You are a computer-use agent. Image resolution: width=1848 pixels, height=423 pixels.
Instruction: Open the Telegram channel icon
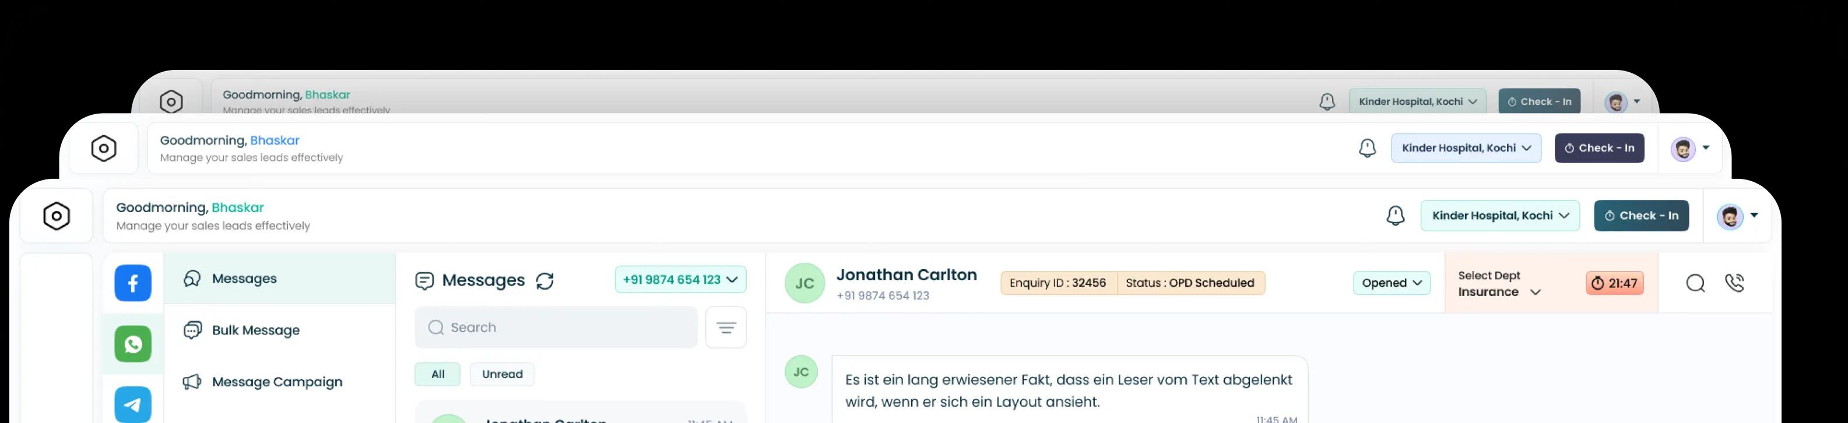coord(133,404)
